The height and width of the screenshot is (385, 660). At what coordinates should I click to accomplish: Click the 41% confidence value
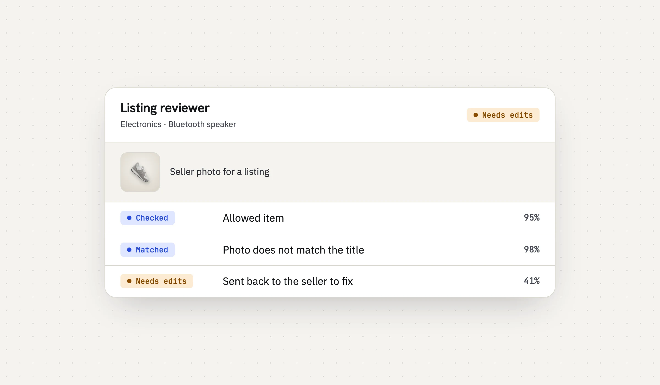pyautogui.click(x=532, y=281)
